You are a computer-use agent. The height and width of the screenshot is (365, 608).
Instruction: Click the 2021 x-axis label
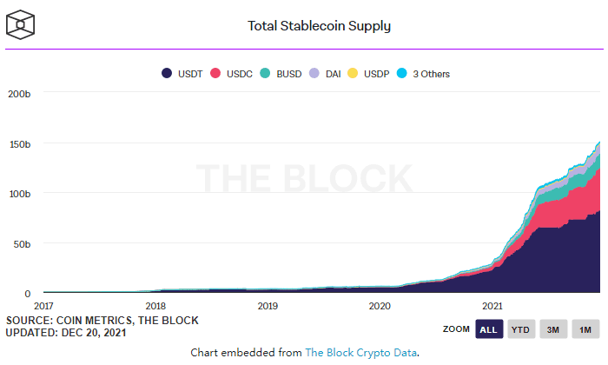pyautogui.click(x=492, y=306)
